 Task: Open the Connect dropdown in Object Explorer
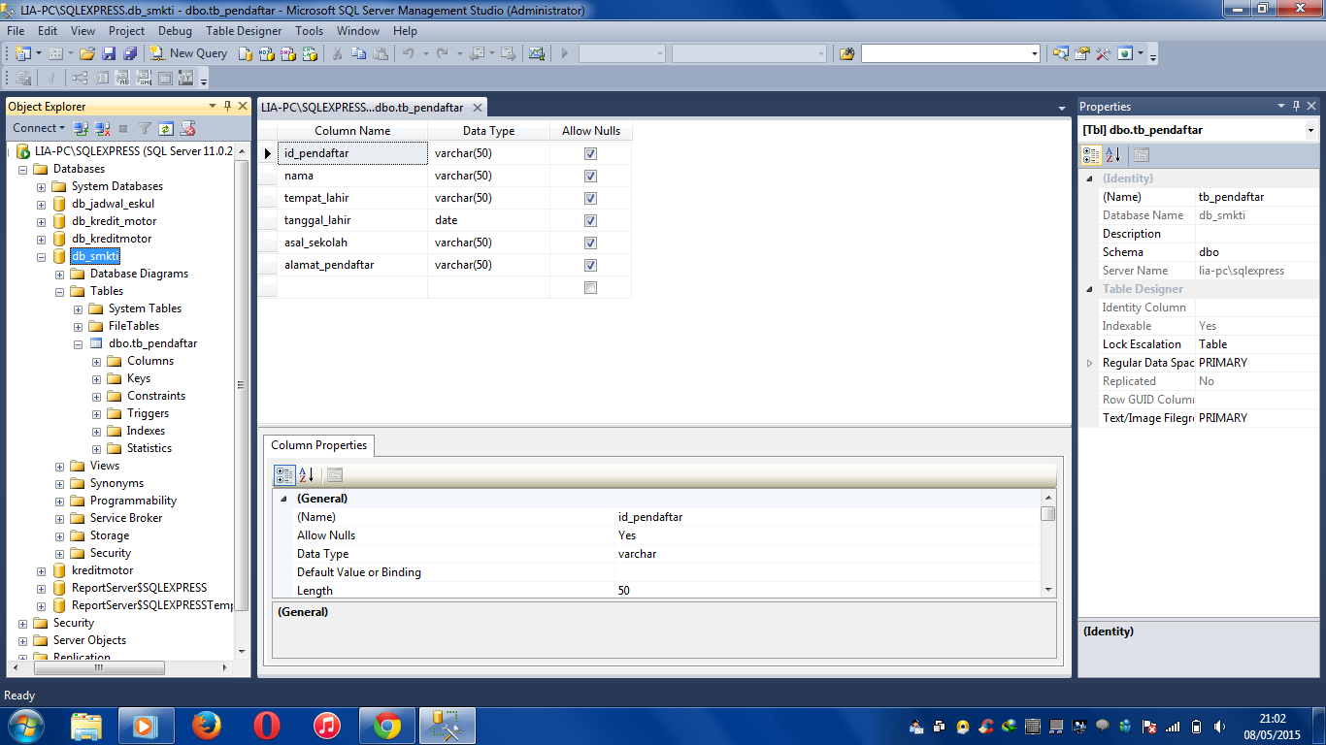pos(39,128)
